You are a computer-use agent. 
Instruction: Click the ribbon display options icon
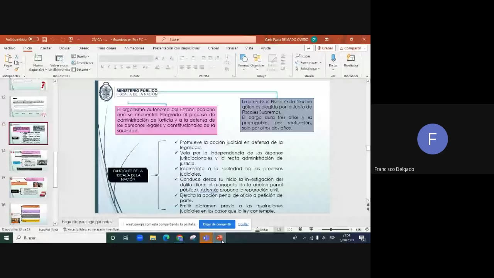(327, 39)
